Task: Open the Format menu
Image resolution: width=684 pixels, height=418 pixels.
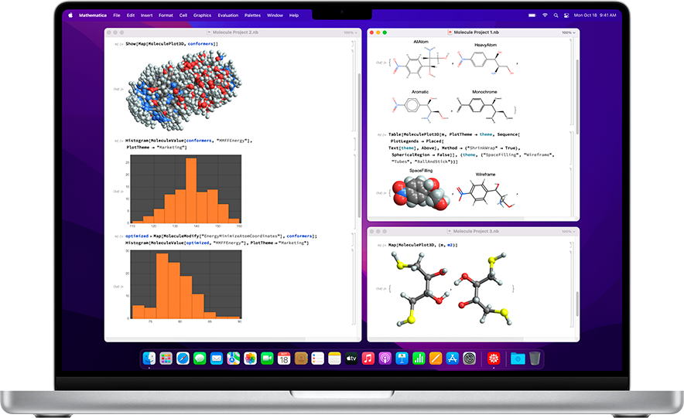Action: pyautogui.click(x=166, y=15)
